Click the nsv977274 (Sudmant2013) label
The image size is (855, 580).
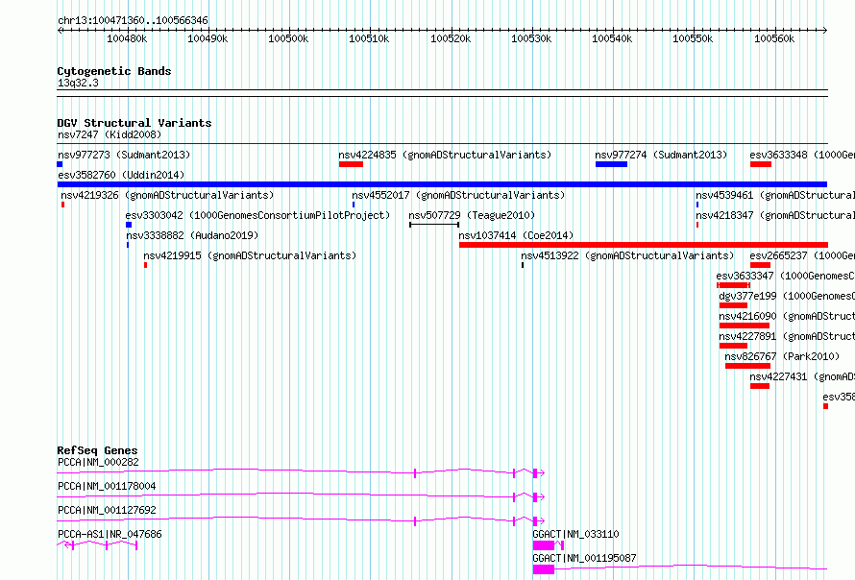661,155
